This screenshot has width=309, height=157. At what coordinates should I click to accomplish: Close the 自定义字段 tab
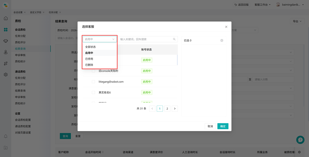click(44, 12)
